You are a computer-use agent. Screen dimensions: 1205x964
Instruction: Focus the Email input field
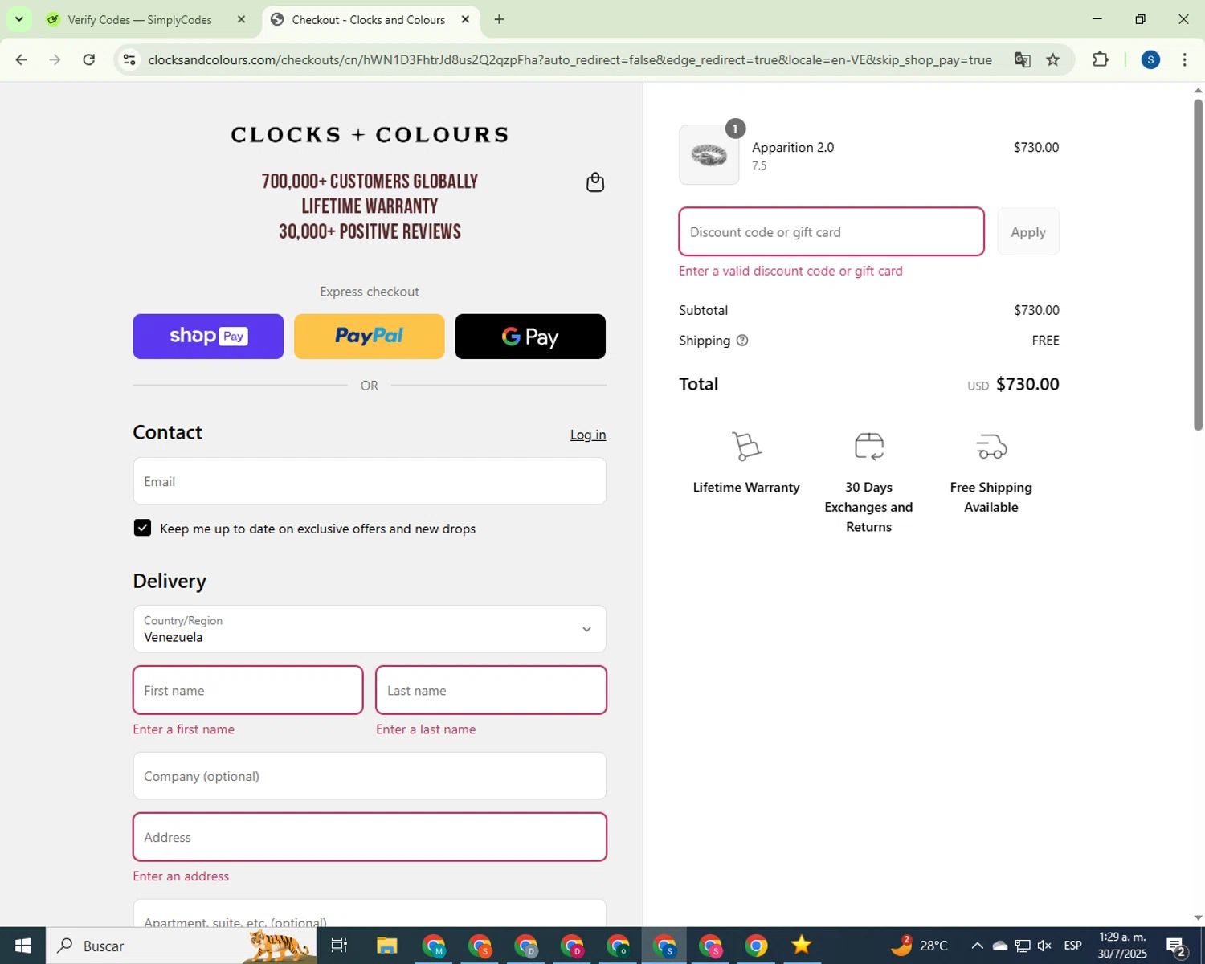pos(370,481)
